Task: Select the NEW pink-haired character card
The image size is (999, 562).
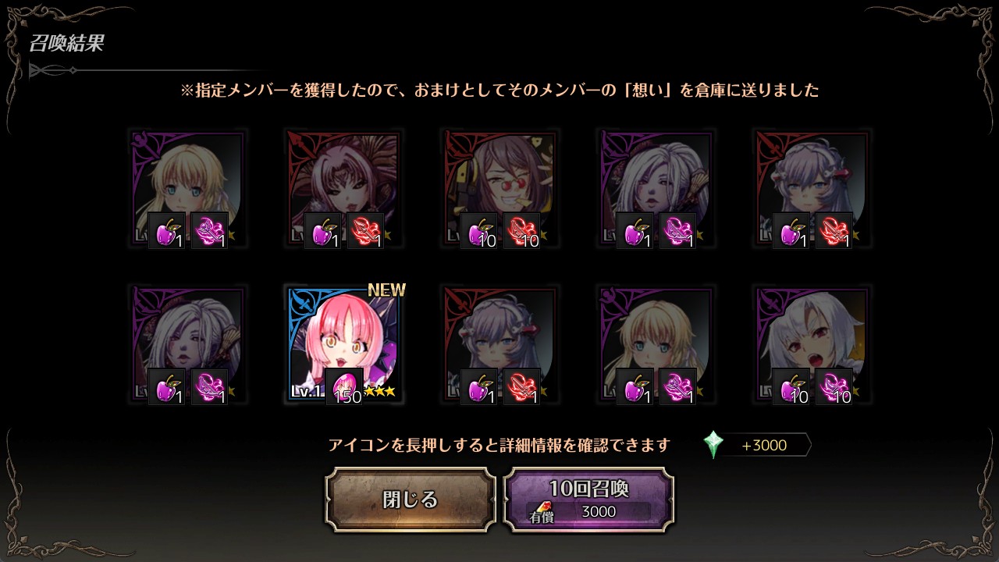Action: [x=344, y=344]
